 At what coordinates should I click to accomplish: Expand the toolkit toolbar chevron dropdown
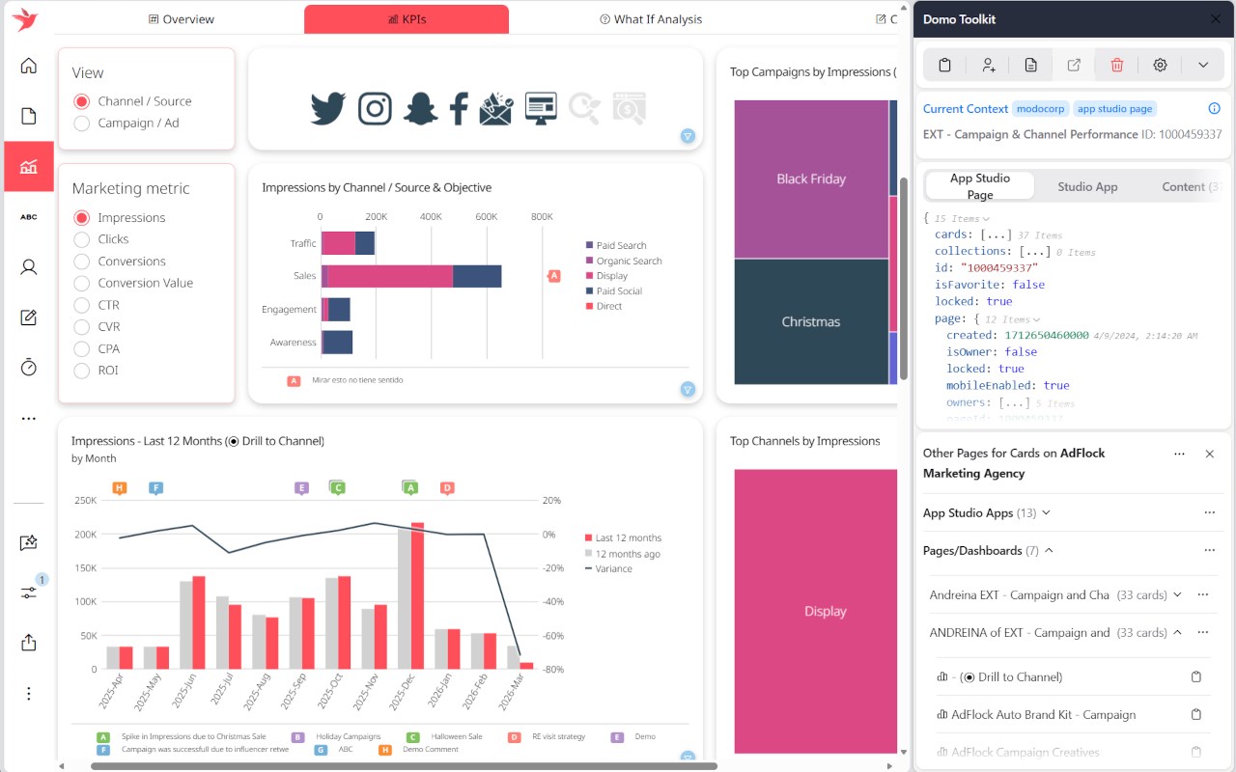tap(1203, 65)
